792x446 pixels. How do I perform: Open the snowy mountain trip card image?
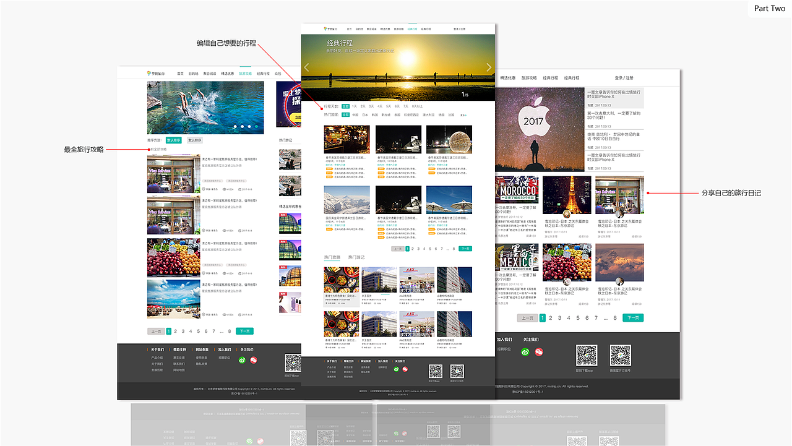pyautogui.click(x=347, y=200)
